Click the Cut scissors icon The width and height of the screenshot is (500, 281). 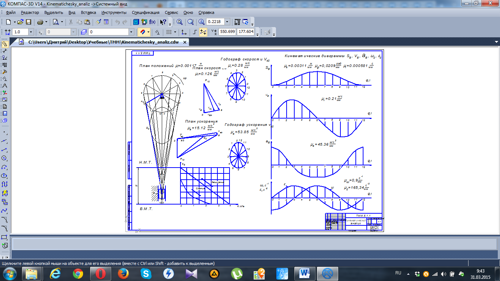71,22
